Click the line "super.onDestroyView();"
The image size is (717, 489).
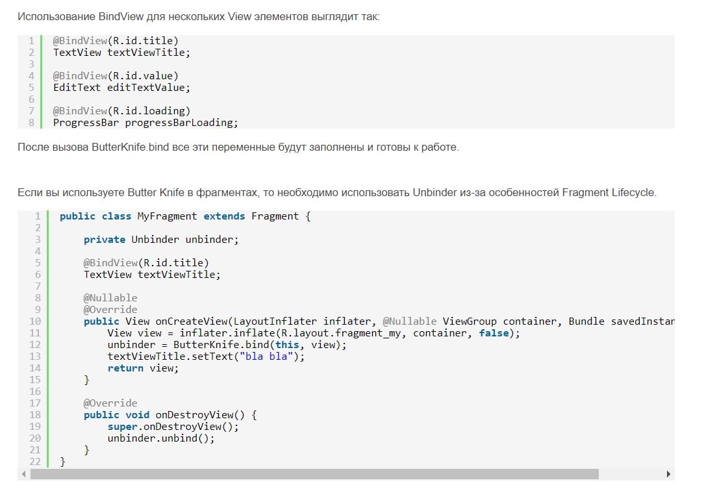[173, 427]
